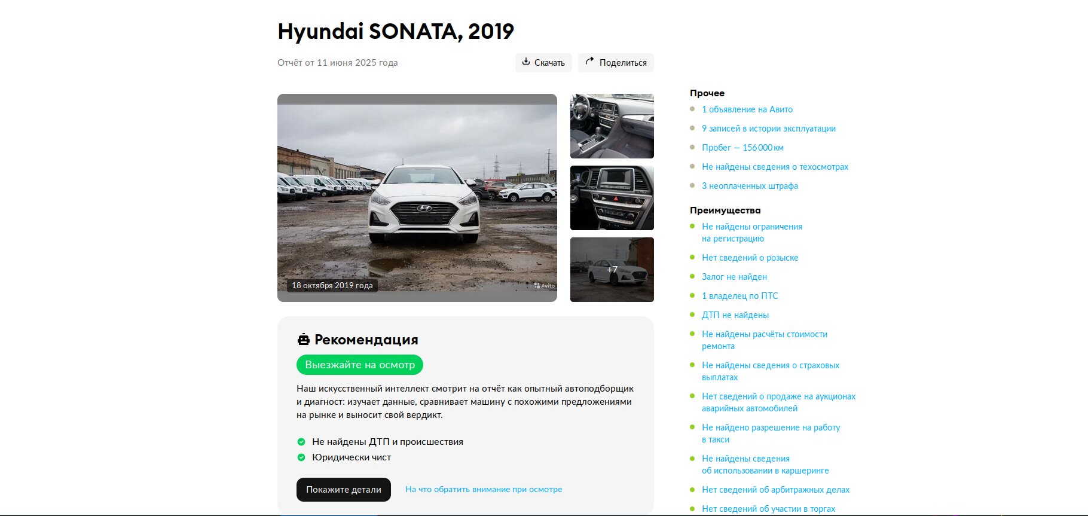The image size is (1088, 516).
Task: Click green check icon next to Юридически чист
Action: point(301,457)
